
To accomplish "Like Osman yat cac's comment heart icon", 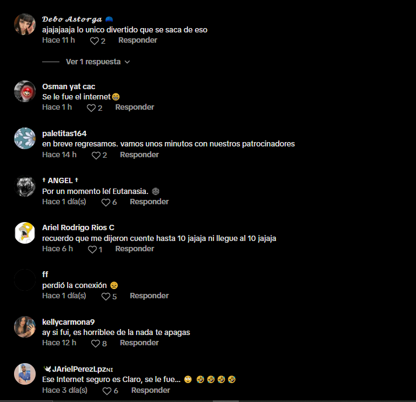I will [91, 108].
